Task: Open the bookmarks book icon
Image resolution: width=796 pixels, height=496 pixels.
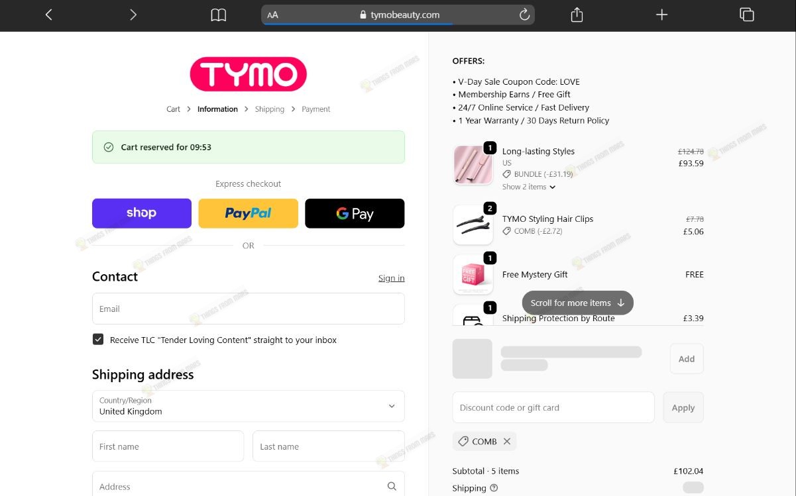Action: tap(218, 15)
